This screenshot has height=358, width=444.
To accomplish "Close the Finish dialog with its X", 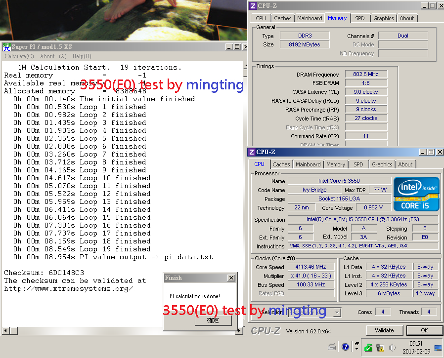I will pyautogui.click(x=231, y=278).
